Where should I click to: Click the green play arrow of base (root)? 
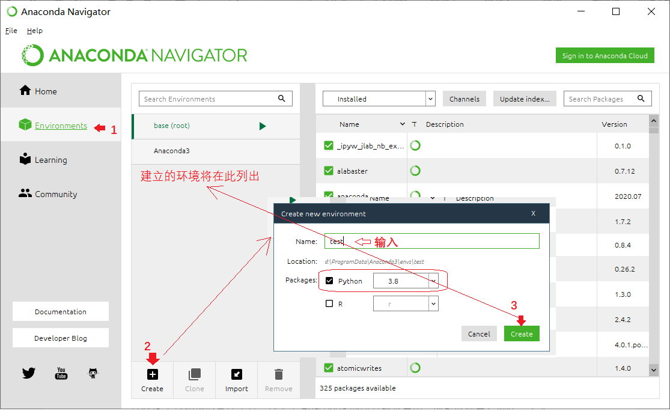[x=263, y=126]
